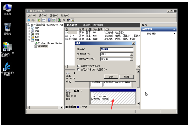Open the allocation unit size (分配单元大小) dropdown
Screen dimensions: 188x125
(x=132, y=59)
